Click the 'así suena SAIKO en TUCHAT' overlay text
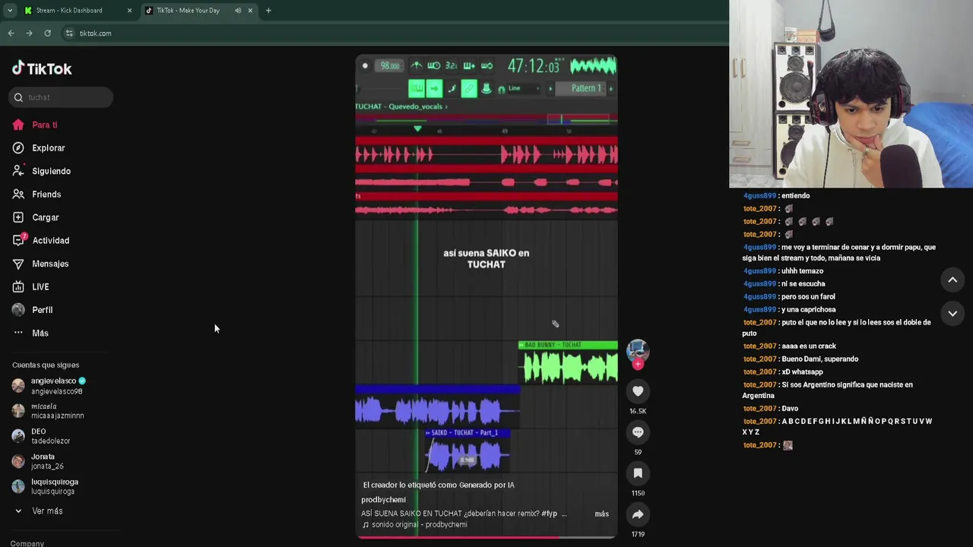 click(486, 258)
